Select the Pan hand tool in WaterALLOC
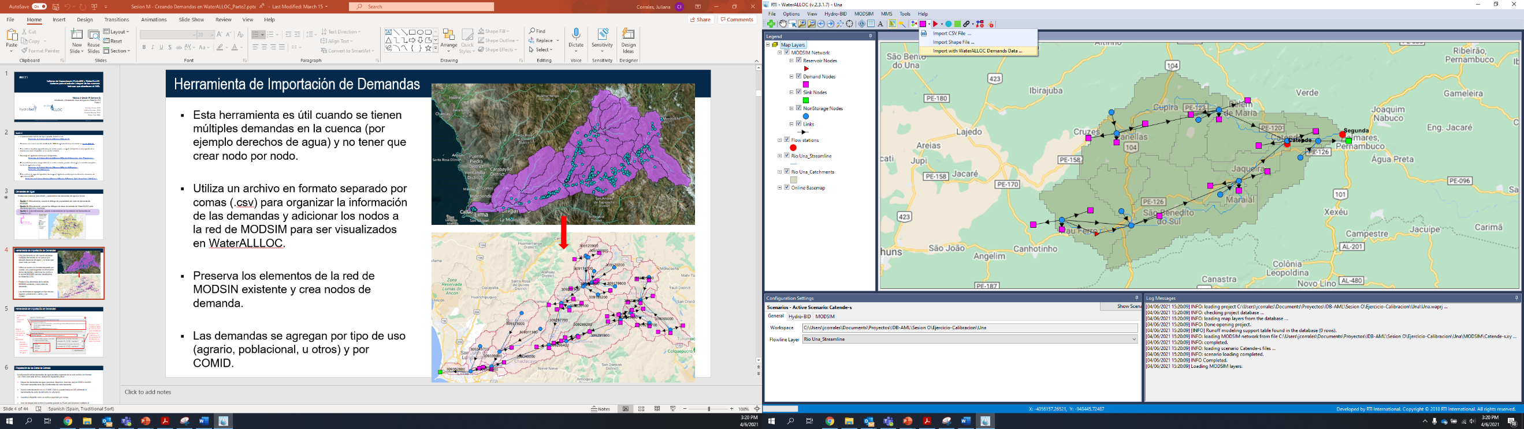Image resolution: width=1524 pixels, height=429 pixels. point(783,24)
